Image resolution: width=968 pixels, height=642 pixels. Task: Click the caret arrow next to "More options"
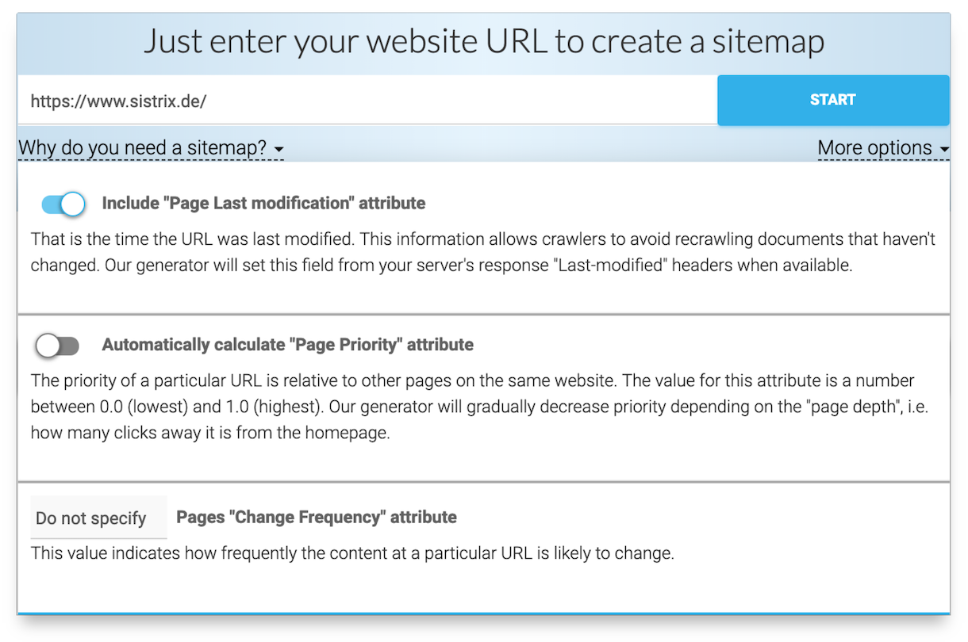pyautogui.click(x=943, y=149)
